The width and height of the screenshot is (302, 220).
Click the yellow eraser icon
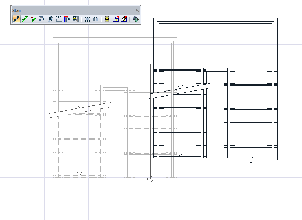tap(124, 19)
